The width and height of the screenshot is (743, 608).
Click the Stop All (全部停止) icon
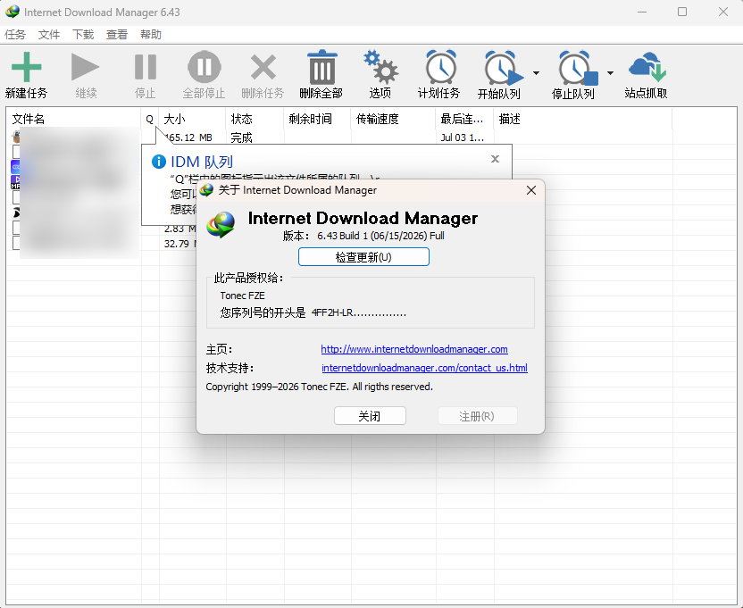(205, 67)
